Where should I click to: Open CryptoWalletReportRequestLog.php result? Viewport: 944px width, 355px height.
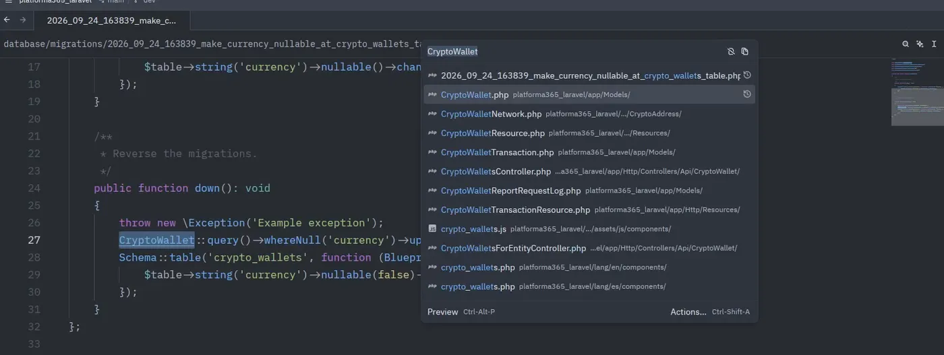point(589,191)
